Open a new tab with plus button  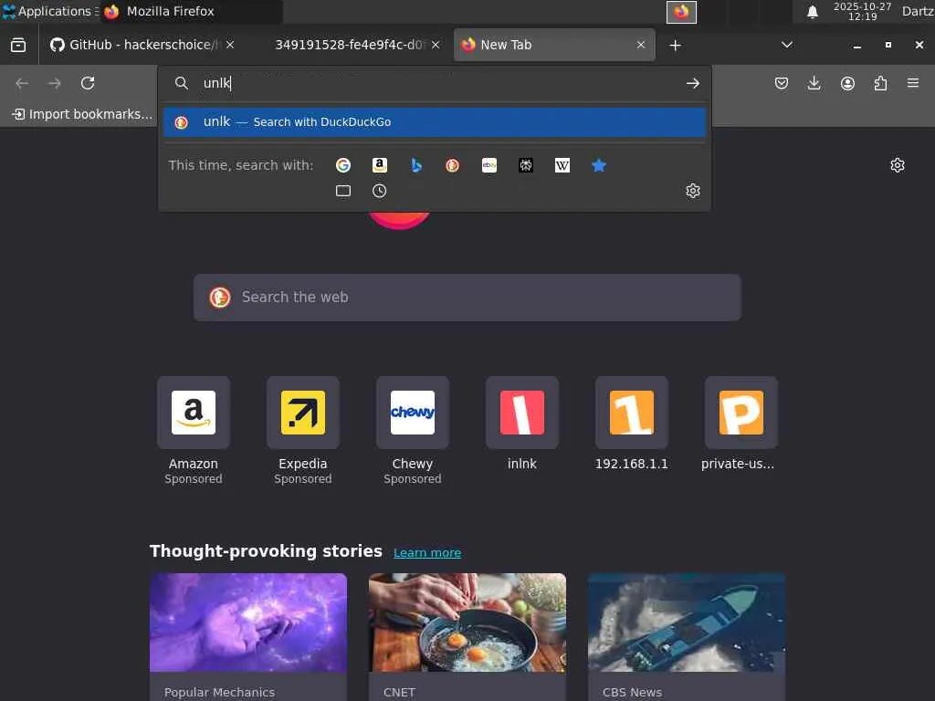[x=675, y=46]
